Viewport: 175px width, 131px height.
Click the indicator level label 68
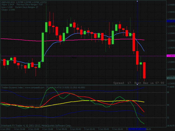point(168,92)
